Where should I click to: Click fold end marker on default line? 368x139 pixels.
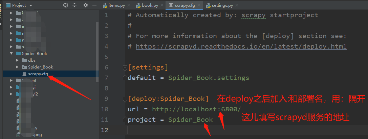125,78
